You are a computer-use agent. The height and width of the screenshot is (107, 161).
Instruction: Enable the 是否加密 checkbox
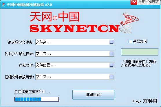point(130,42)
